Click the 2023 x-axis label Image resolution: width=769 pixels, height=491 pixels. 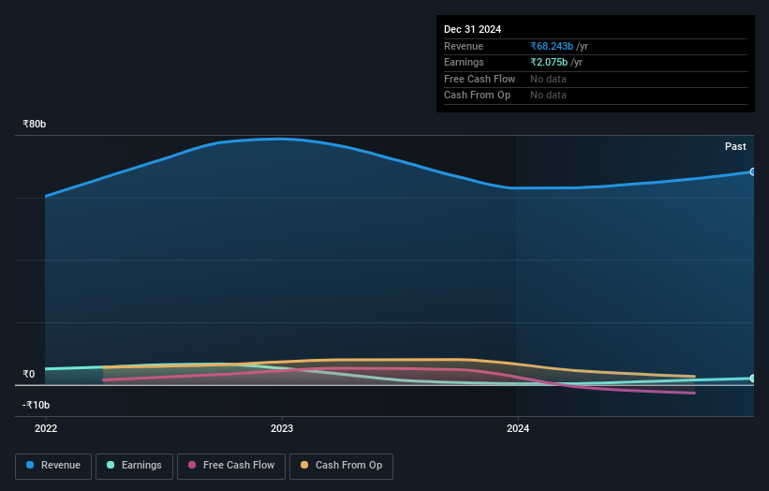pyautogui.click(x=282, y=429)
